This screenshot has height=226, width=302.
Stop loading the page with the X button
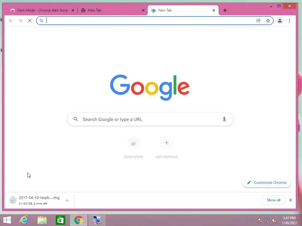coord(30,21)
